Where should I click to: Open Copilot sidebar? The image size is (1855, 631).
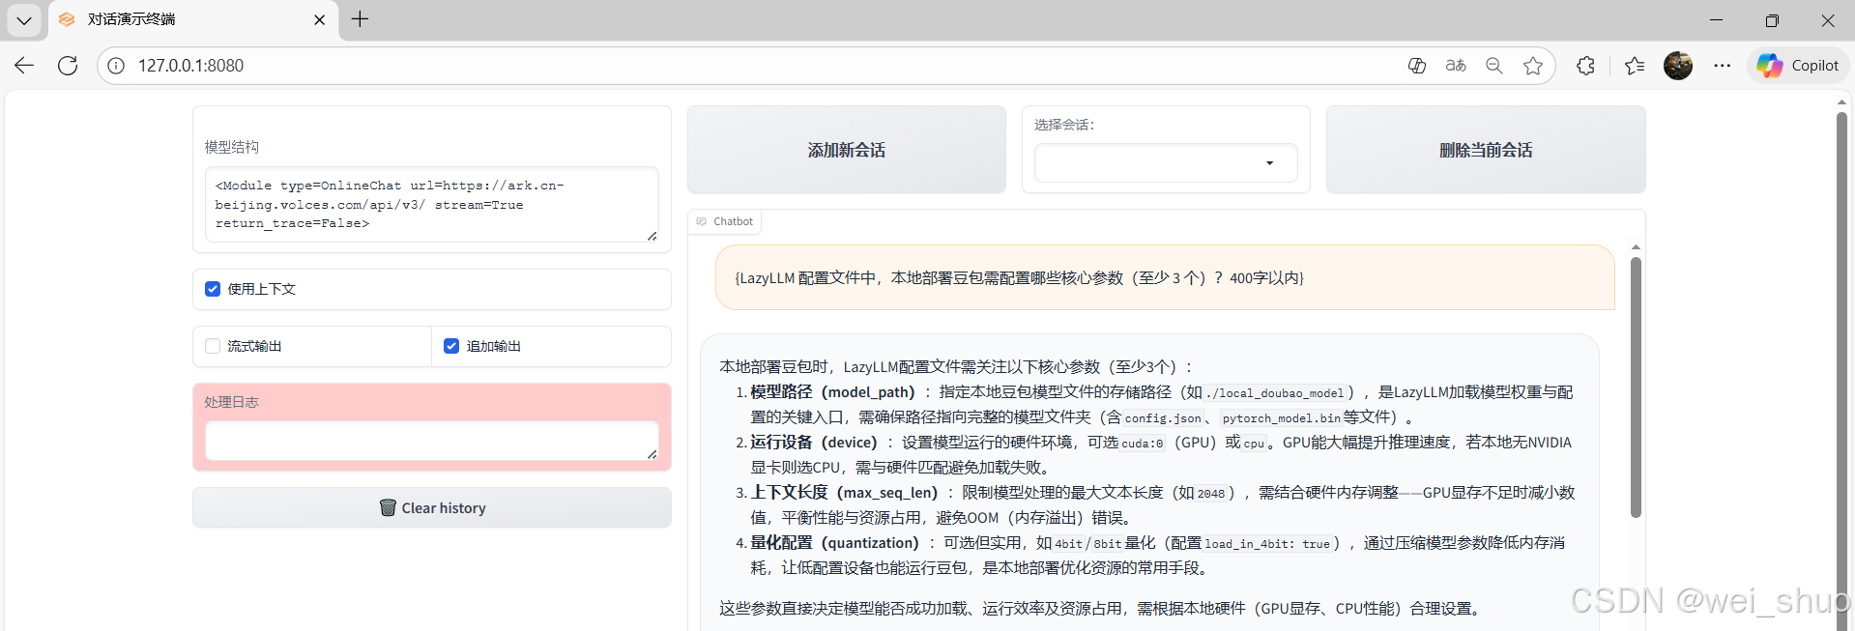(x=1798, y=66)
